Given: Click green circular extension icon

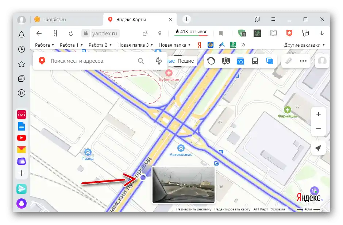Looking at the screenshot, I should 257,33.
